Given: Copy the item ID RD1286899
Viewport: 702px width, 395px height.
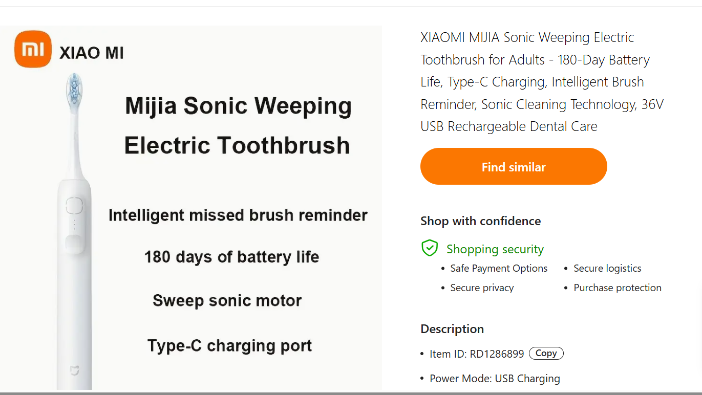Looking at the screenshot, I should [546, 354].
